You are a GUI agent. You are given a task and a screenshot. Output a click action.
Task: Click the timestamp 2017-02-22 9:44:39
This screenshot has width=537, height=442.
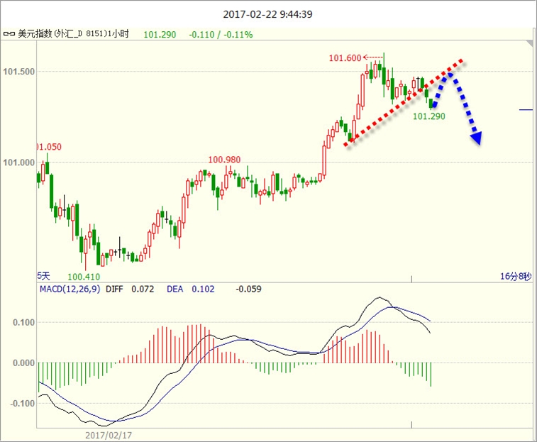pos(268,14)
